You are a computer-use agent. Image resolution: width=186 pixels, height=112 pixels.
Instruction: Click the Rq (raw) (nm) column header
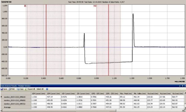(x=165, y=93)
